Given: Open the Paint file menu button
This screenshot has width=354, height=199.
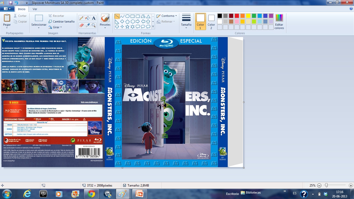Looking at the screenshot, I should coord(7,9).
